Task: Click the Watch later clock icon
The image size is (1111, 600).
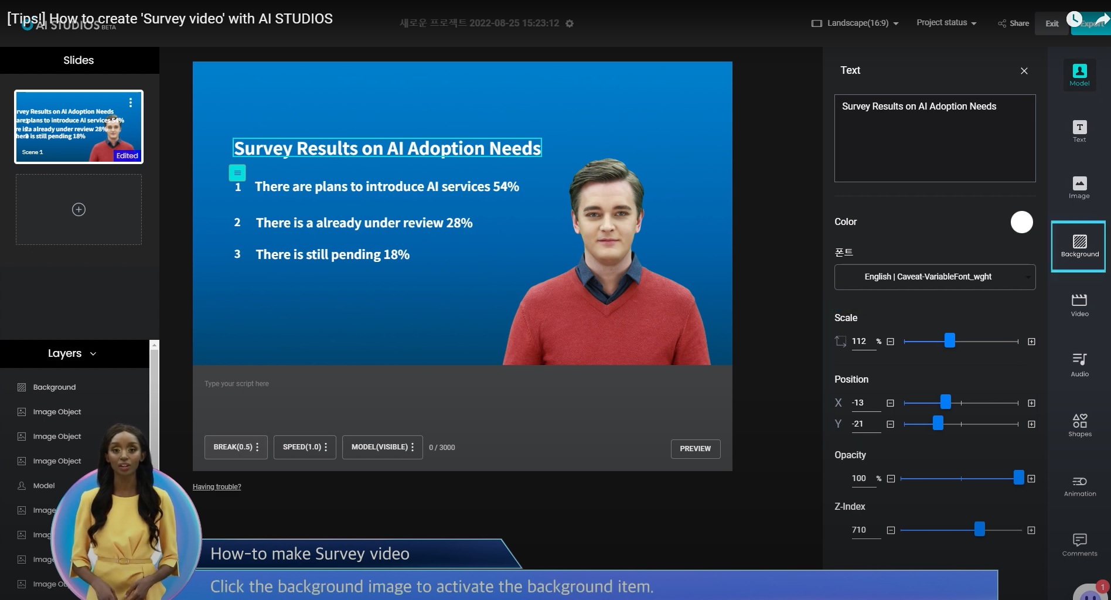Action: pos(1074,19)
